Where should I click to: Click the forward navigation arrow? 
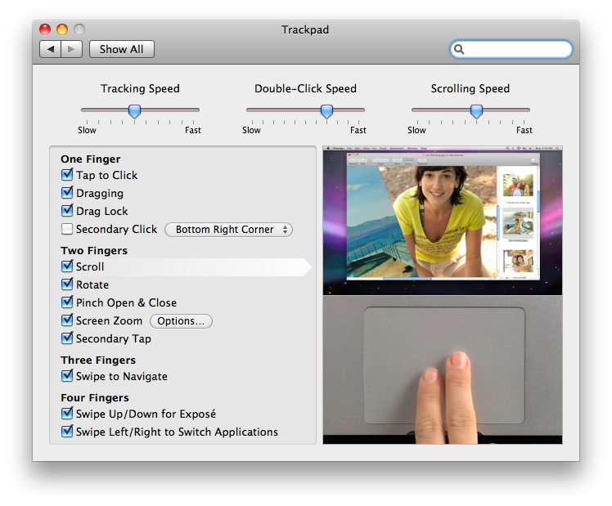click(x=71, y=49)
